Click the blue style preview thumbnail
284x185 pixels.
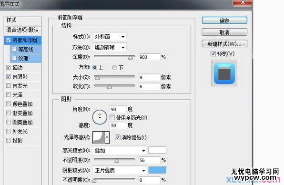pos(224,73)
